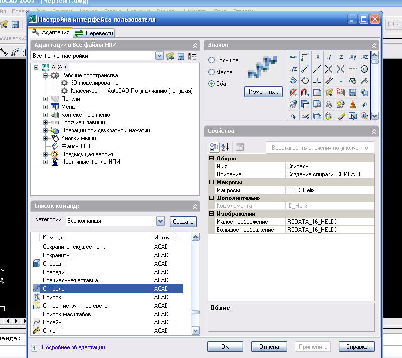This screenshot has height=358, width=402.
Task: Select the Оба icon size option
Action: coord(211,83)
